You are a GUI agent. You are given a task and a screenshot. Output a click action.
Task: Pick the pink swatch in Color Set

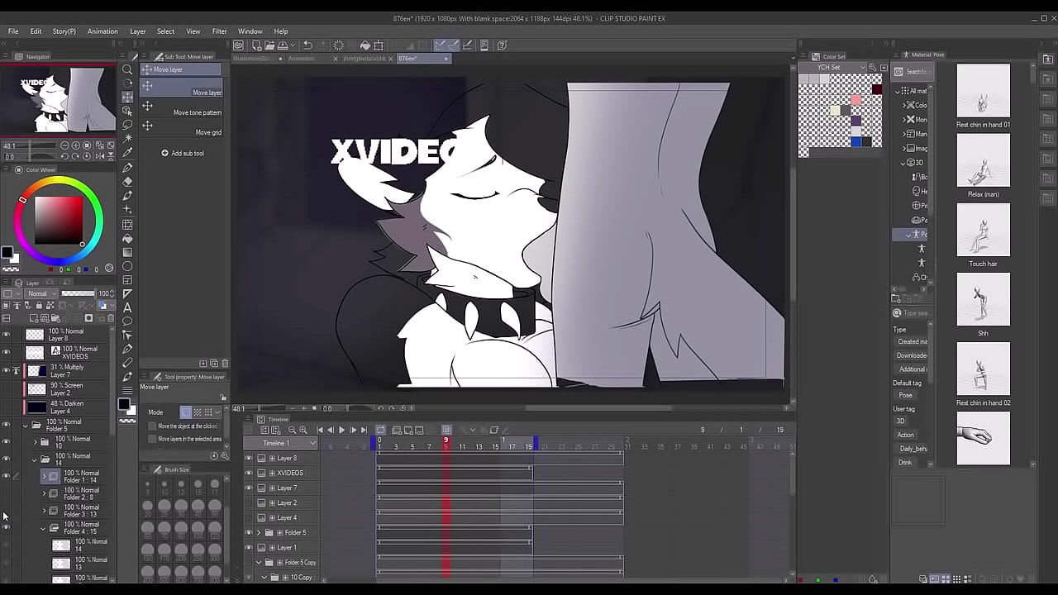coord(856,100)
